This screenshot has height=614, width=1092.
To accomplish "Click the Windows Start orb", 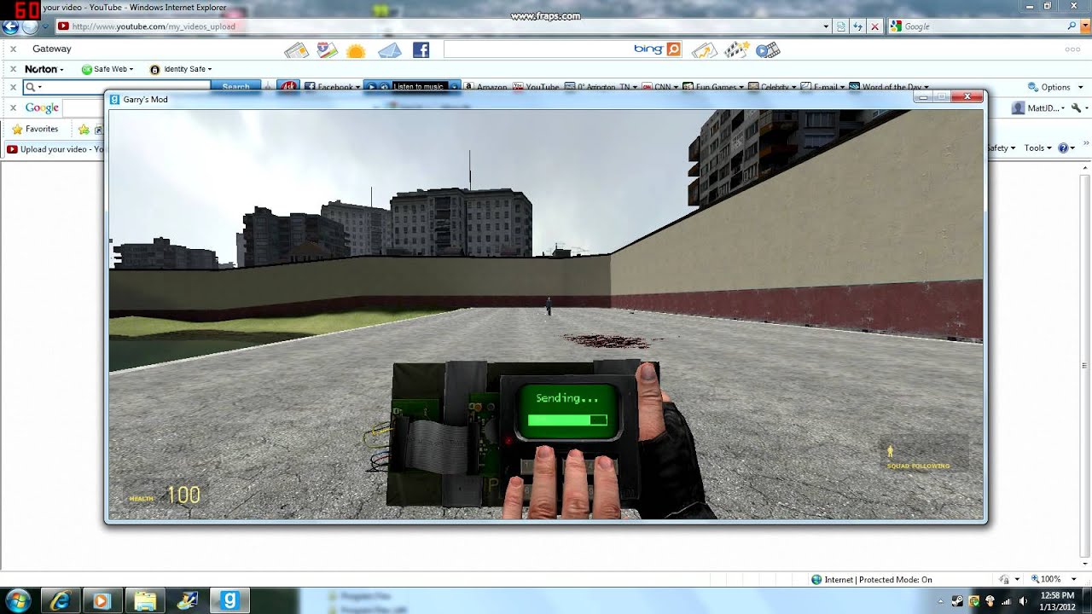I will point(17,600).
